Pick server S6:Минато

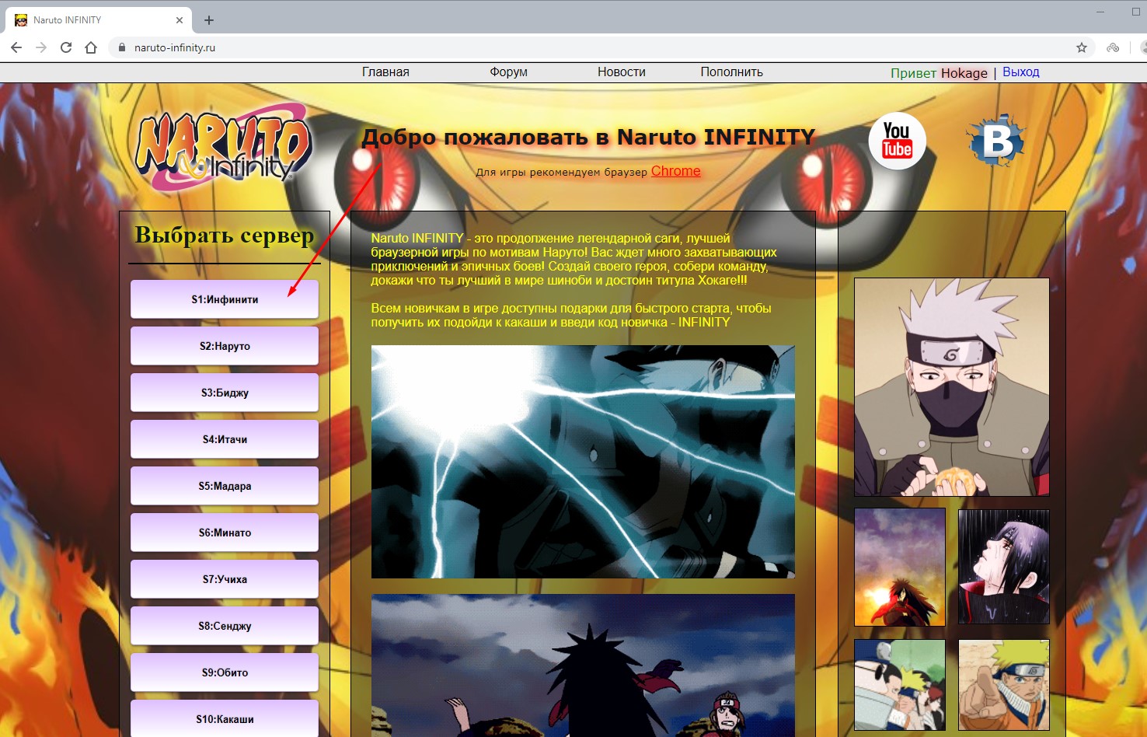pos(225,533)
